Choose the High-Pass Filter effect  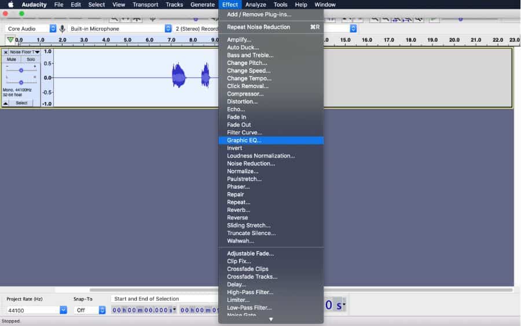pos(271,292)
